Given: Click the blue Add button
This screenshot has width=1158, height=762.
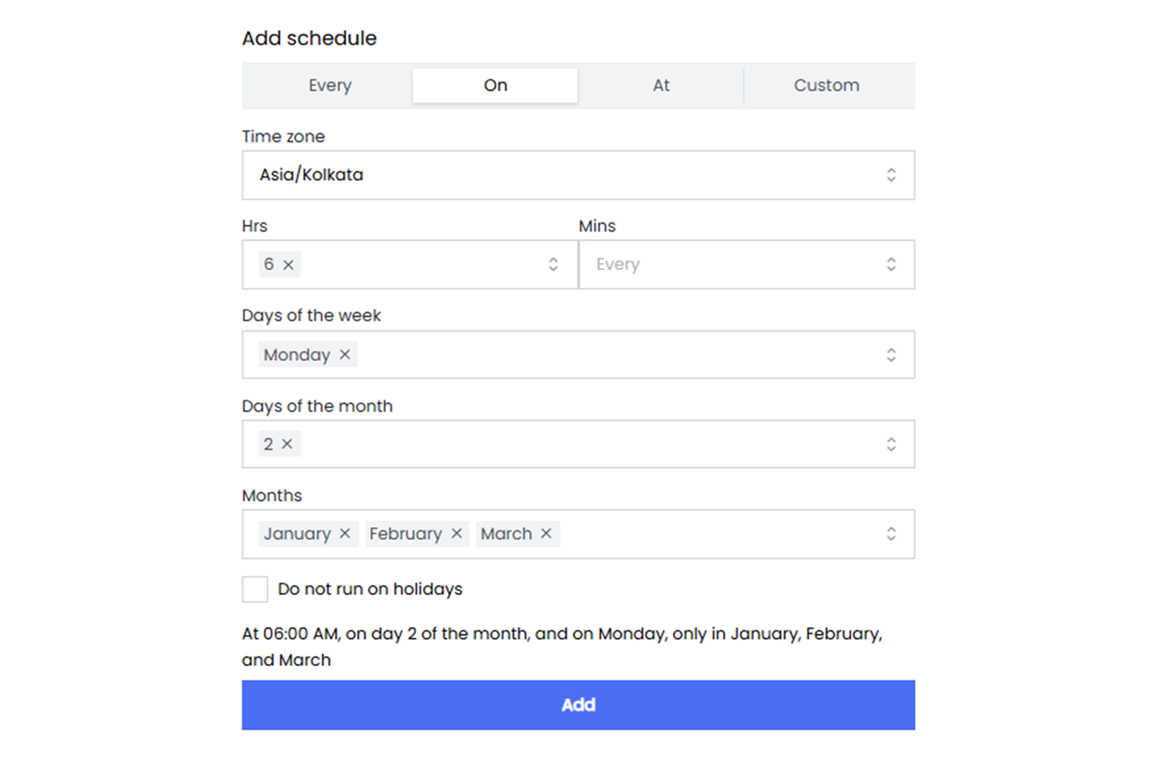Looking at the screenshot, I should pos(578,705).
